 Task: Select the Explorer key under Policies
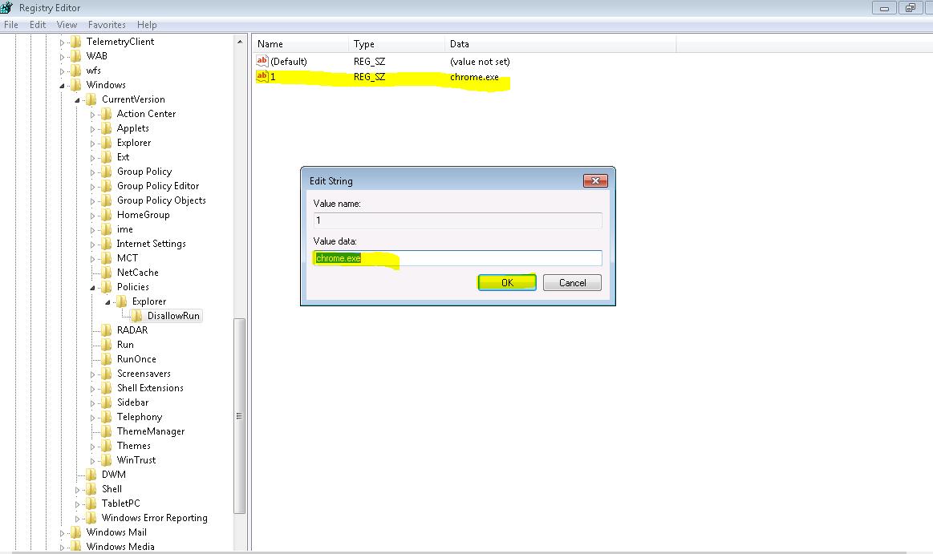[x=148, y=301]
